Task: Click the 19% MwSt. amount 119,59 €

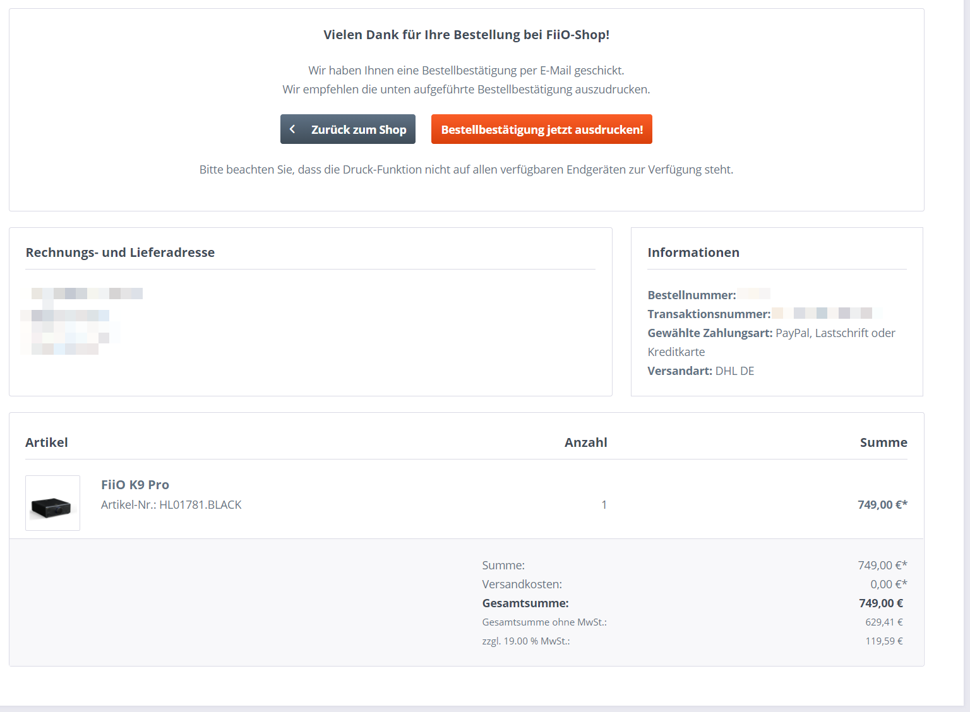Action: (x=883, y=641)
